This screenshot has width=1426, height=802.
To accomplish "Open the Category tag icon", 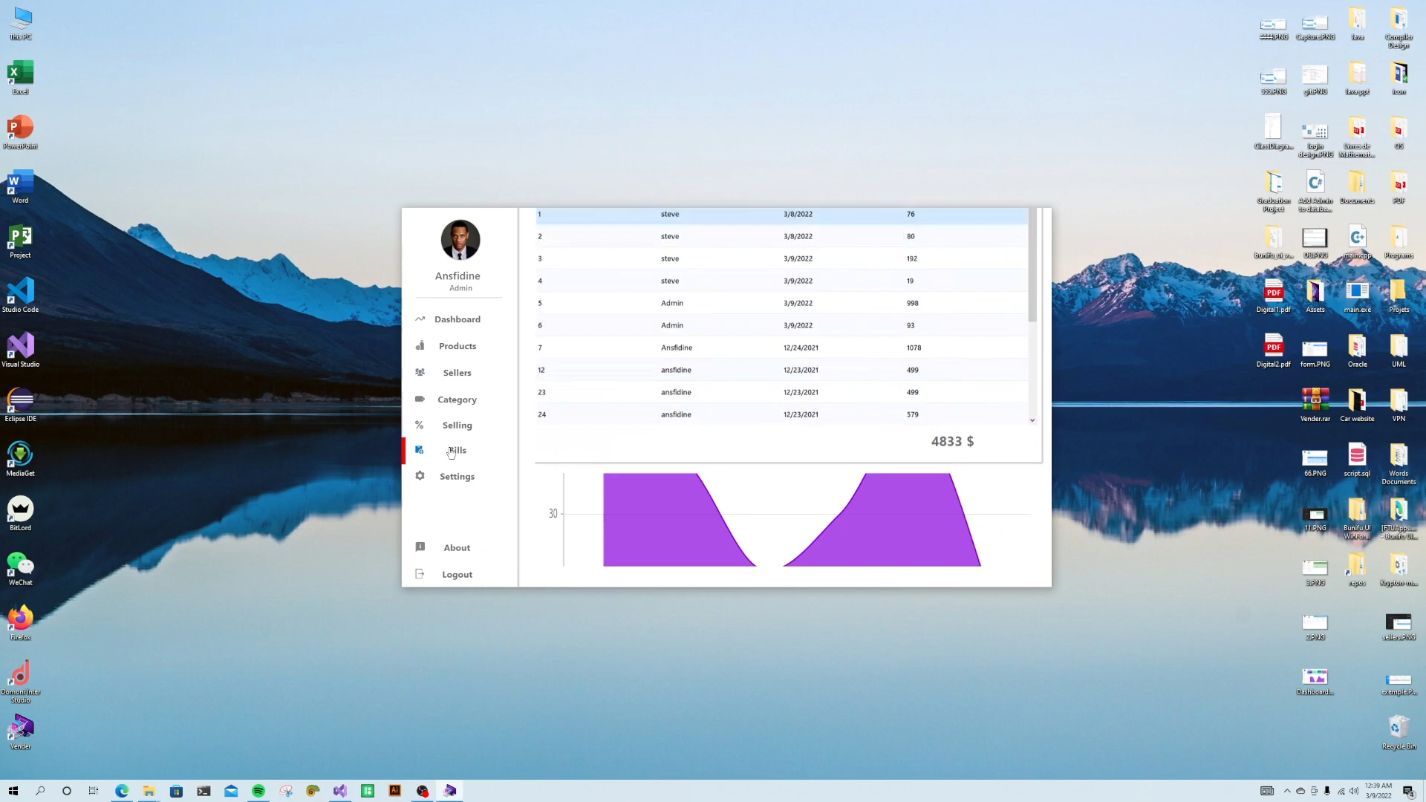I will 420,399.
